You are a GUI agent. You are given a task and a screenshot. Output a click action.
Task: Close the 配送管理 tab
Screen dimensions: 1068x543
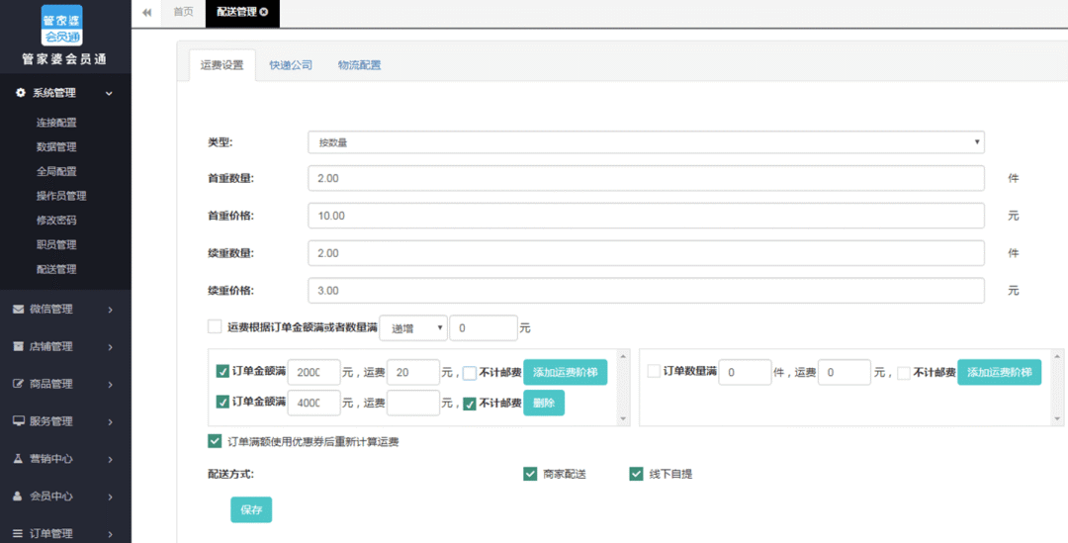pos(264,13)
